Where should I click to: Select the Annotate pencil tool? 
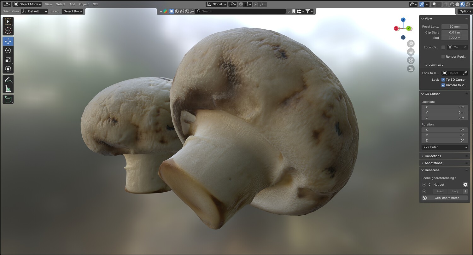8,79
